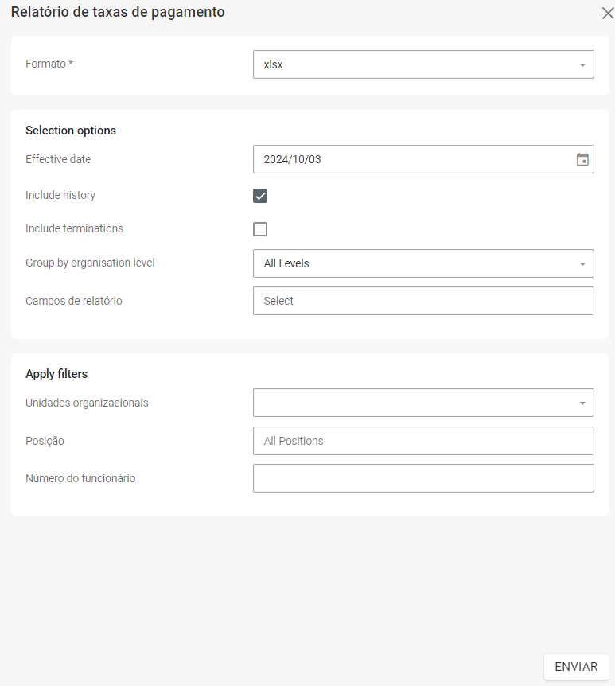Uncheck the Include history checkbox
Viewport: 615px width, 686px height.
pos(260,196)
